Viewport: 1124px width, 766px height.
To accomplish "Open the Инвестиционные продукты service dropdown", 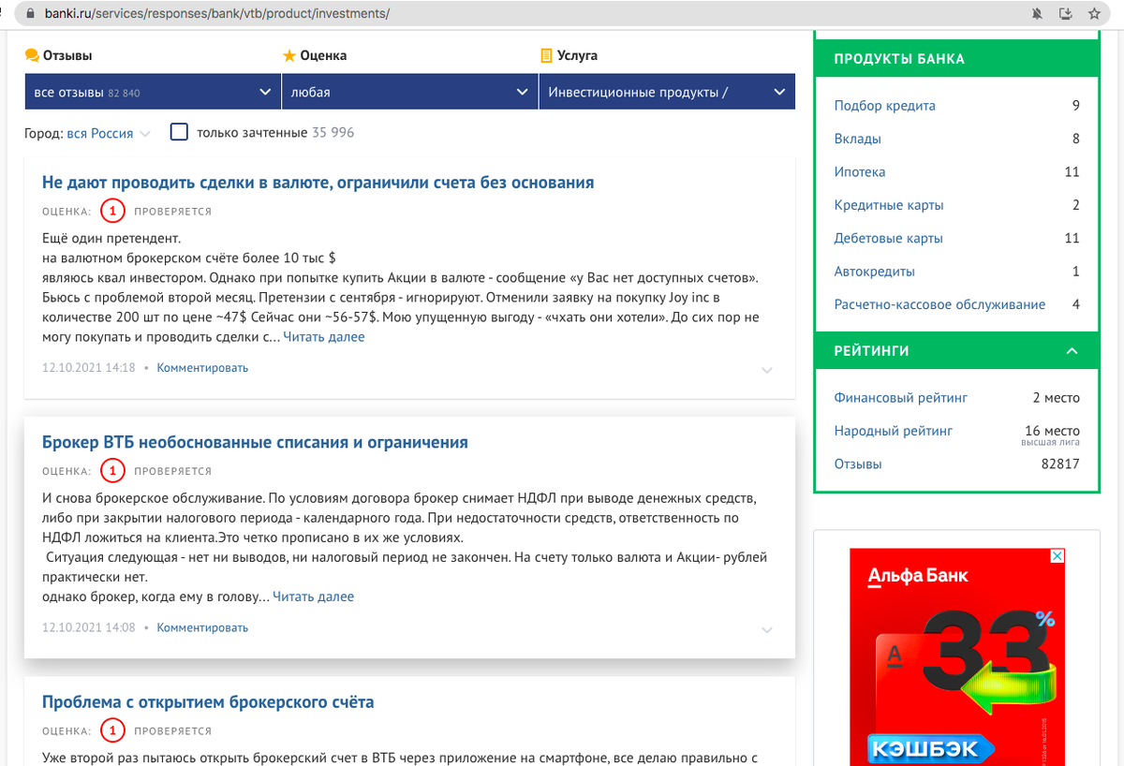I will (667, 93).
